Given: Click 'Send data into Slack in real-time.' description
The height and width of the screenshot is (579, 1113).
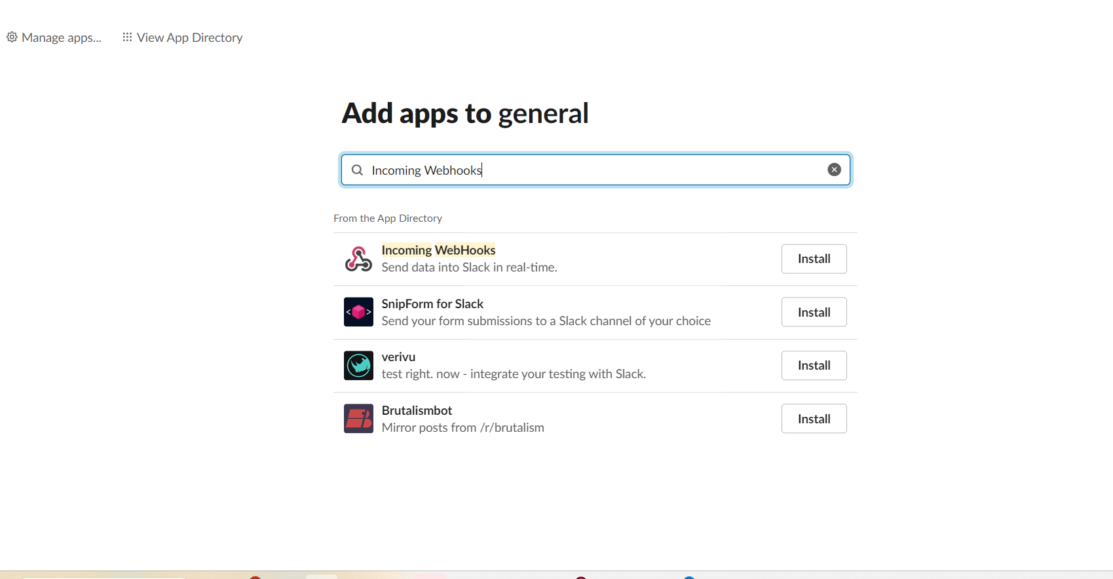Looking at the screenshot, I should coord(469,268).
